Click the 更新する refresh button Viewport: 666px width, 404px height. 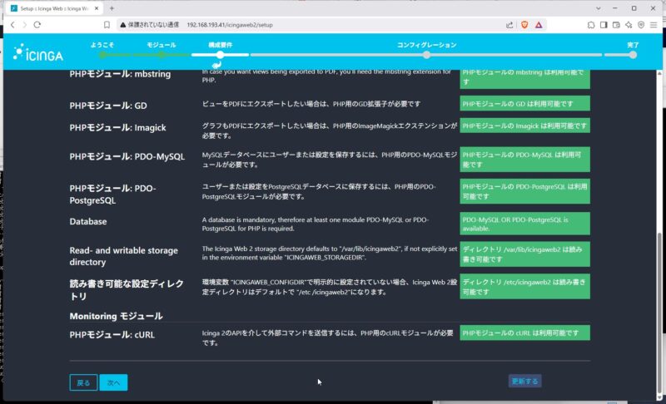pyautogui.click(x=525, y=381)
